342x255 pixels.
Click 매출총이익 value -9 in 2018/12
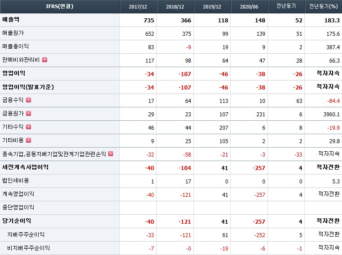point(189,47)
